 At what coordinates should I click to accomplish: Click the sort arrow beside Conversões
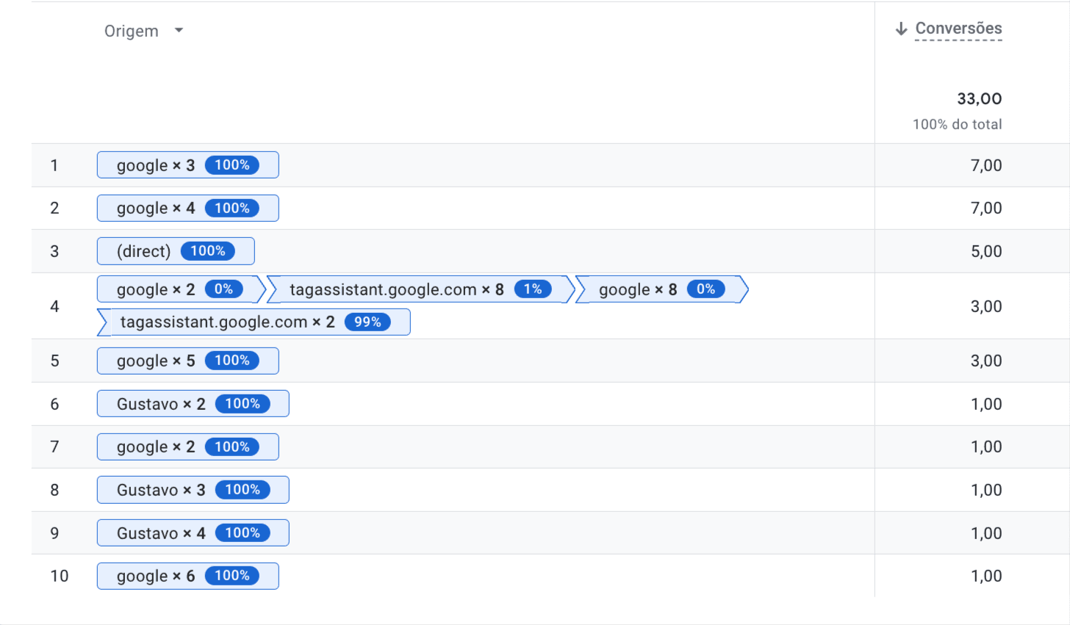901,28
